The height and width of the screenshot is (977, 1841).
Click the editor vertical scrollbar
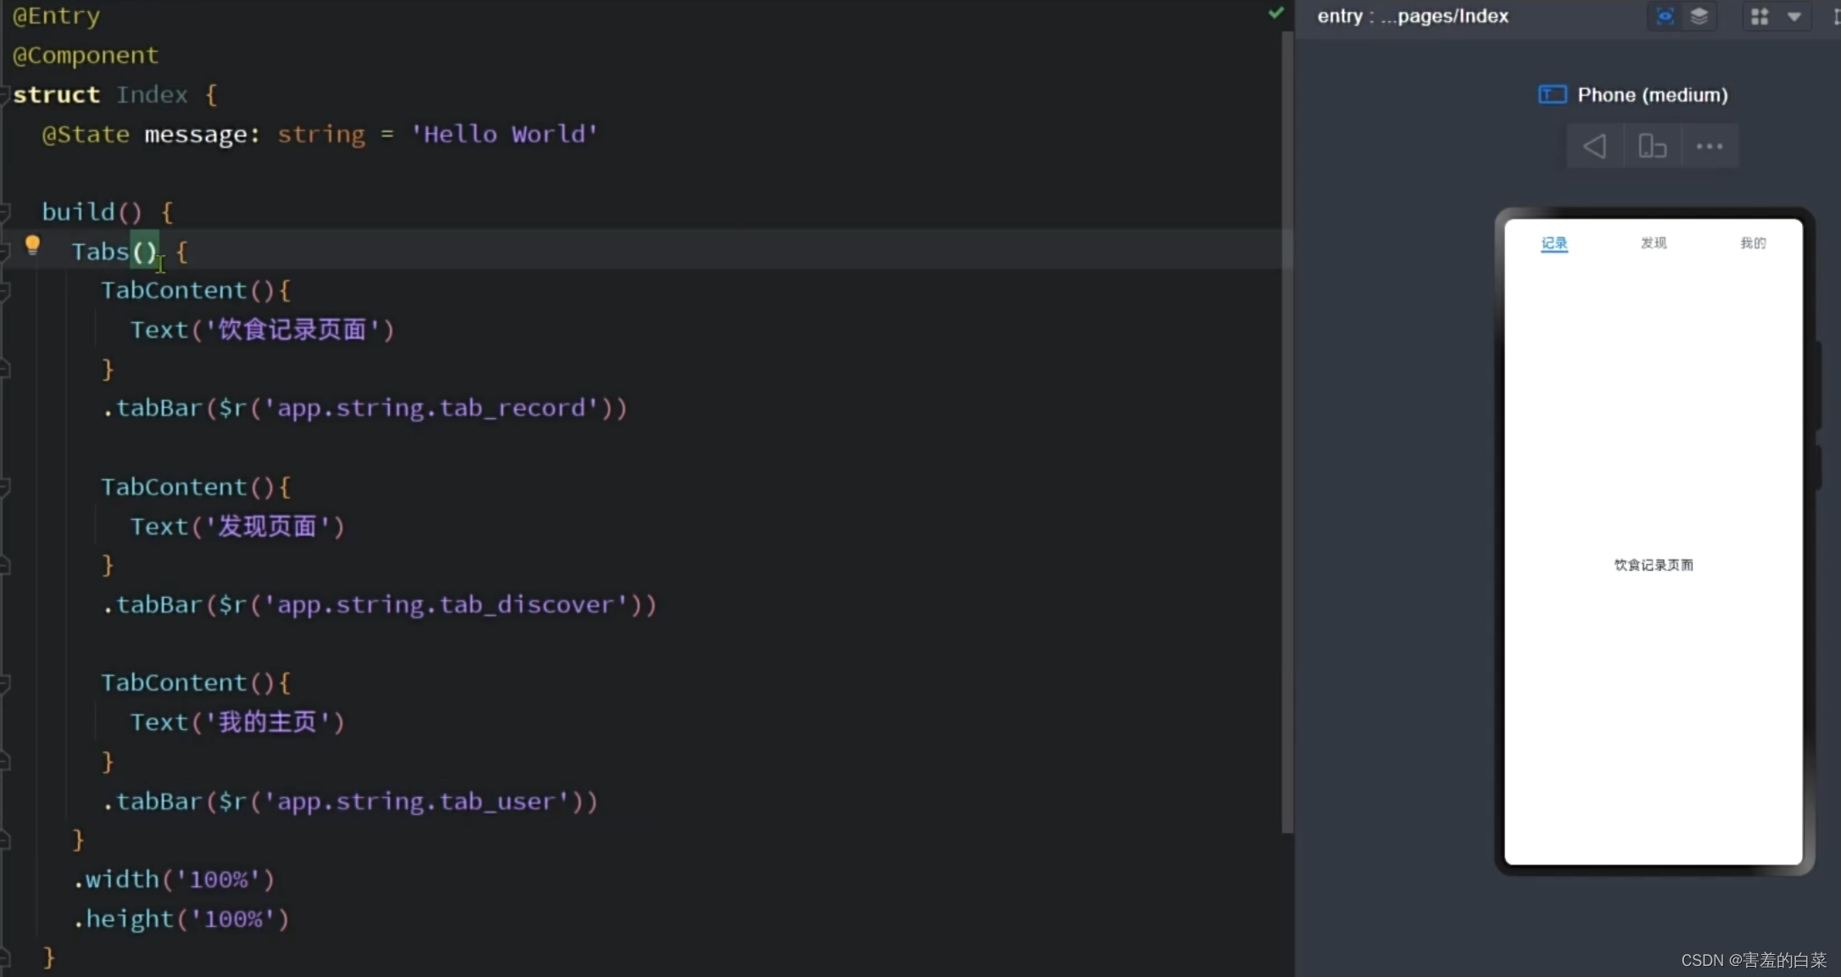click(1286, 424)
